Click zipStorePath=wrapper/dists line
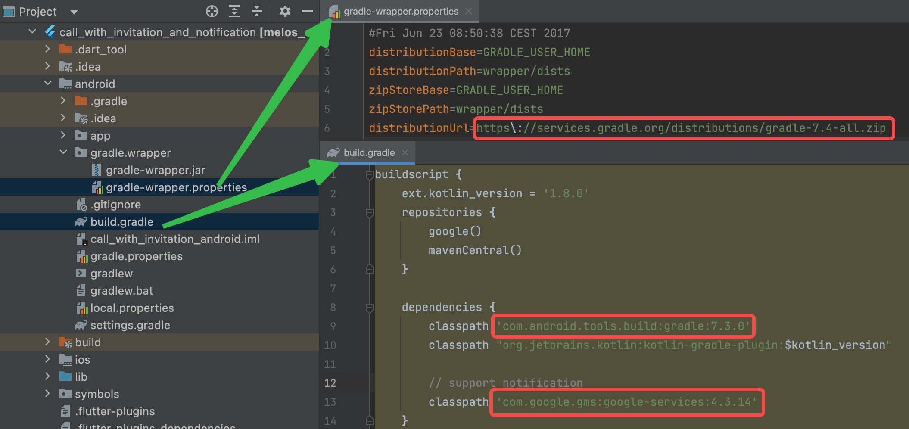909x429 pixels. tap(456, 109)
